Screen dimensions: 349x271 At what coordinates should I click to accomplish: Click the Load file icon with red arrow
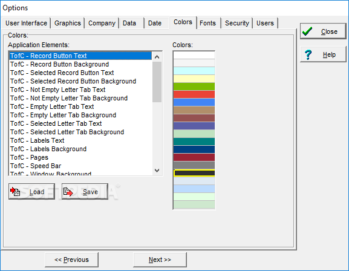15,192
